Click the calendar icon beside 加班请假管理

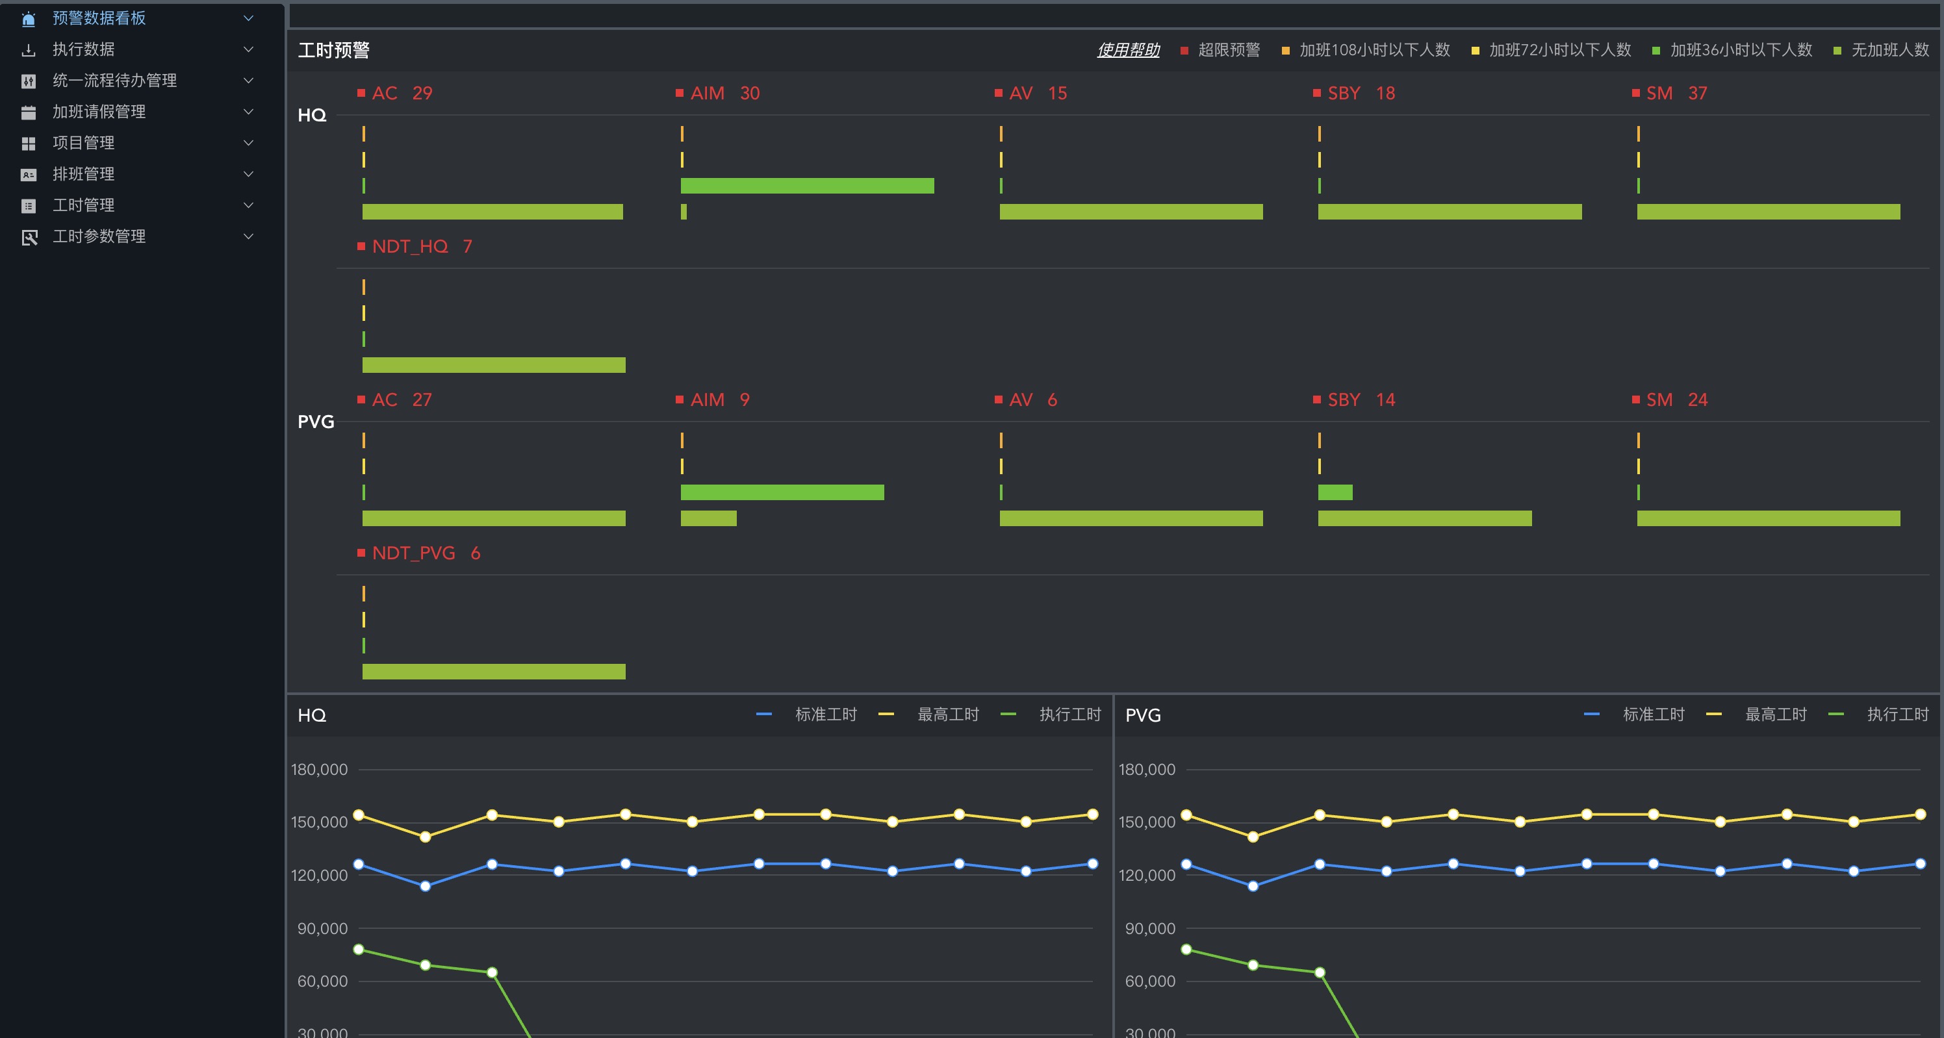pos(29,112)
